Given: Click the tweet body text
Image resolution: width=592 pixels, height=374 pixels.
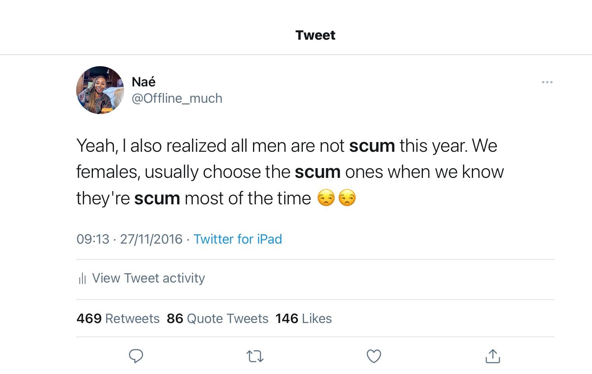Looking at the screenshot, I should click(x=290, y=172).
